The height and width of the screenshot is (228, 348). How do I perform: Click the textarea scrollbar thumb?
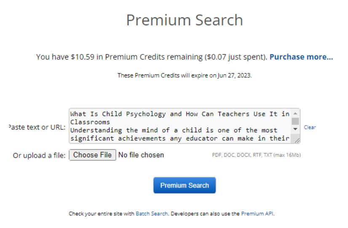295,121
